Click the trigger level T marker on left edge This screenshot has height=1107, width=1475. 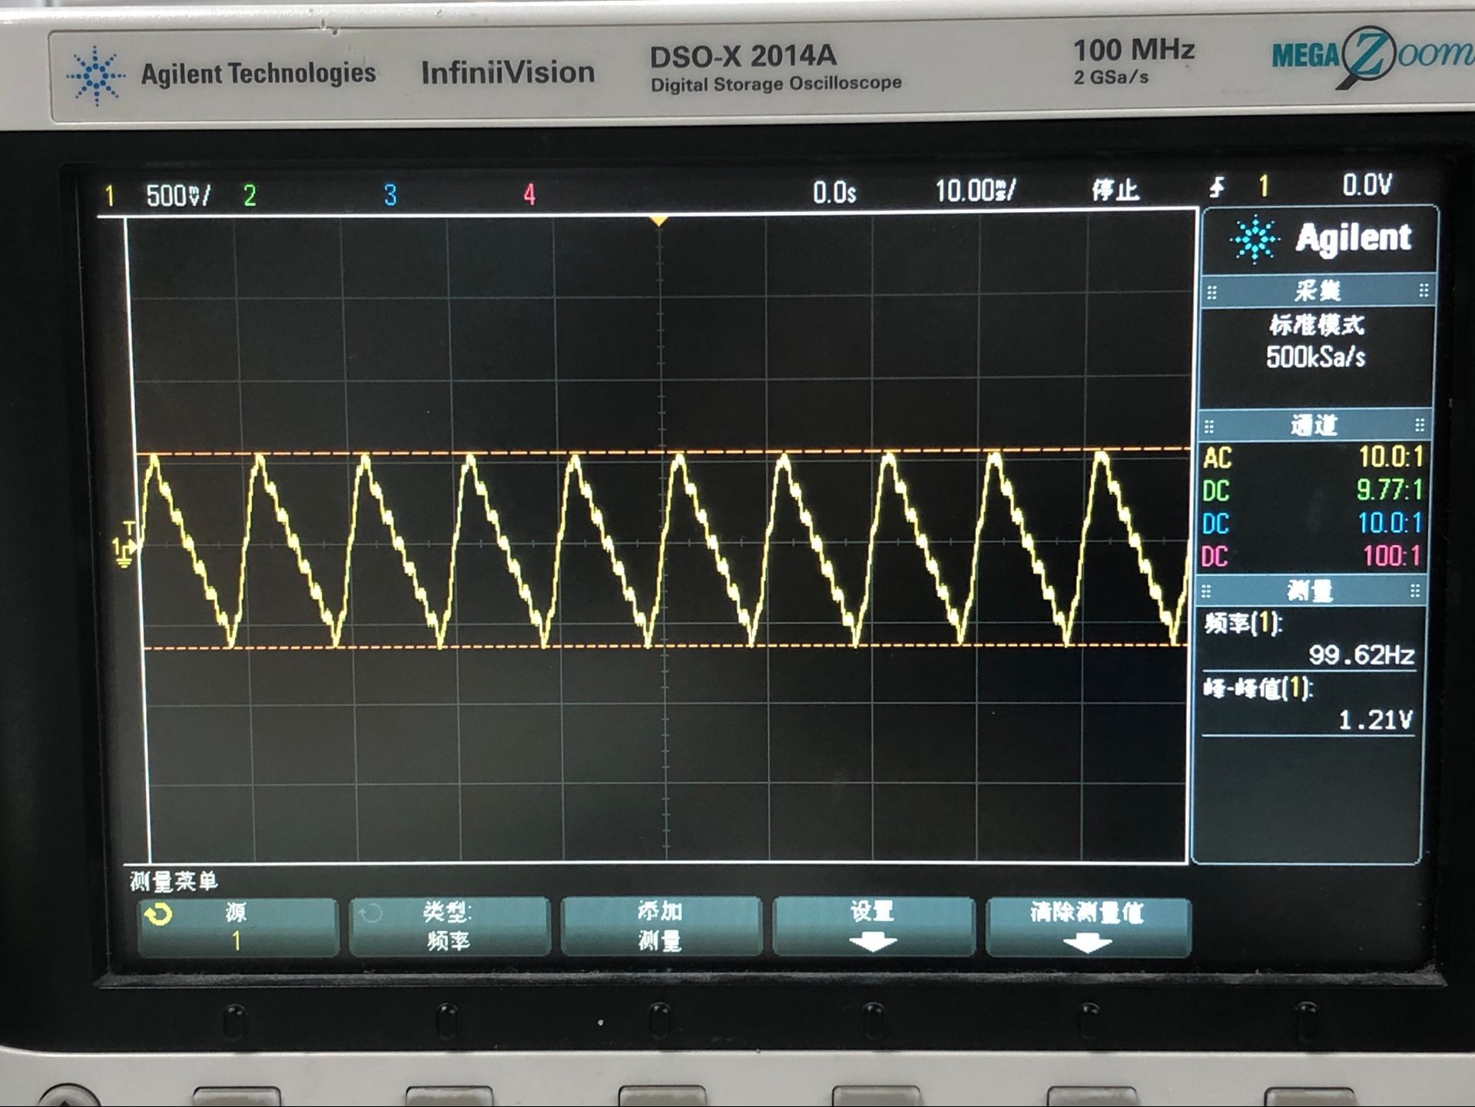[129, 529]
